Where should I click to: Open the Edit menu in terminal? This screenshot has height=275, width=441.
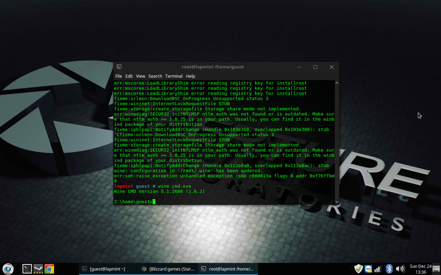pyautogui.click(x=129, y=76)
